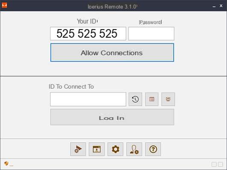Click the shield status icon in status bar
The width and height of the screenshot is (227, 170).
(6, 164)
